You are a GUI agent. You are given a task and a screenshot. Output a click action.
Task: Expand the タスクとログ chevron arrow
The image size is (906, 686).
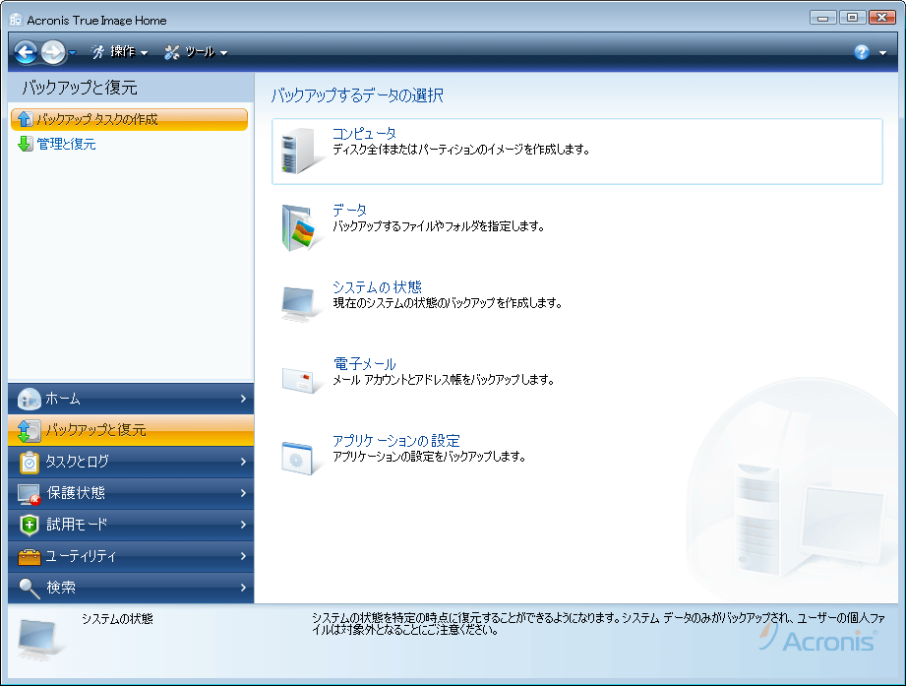tap(243, 462)
